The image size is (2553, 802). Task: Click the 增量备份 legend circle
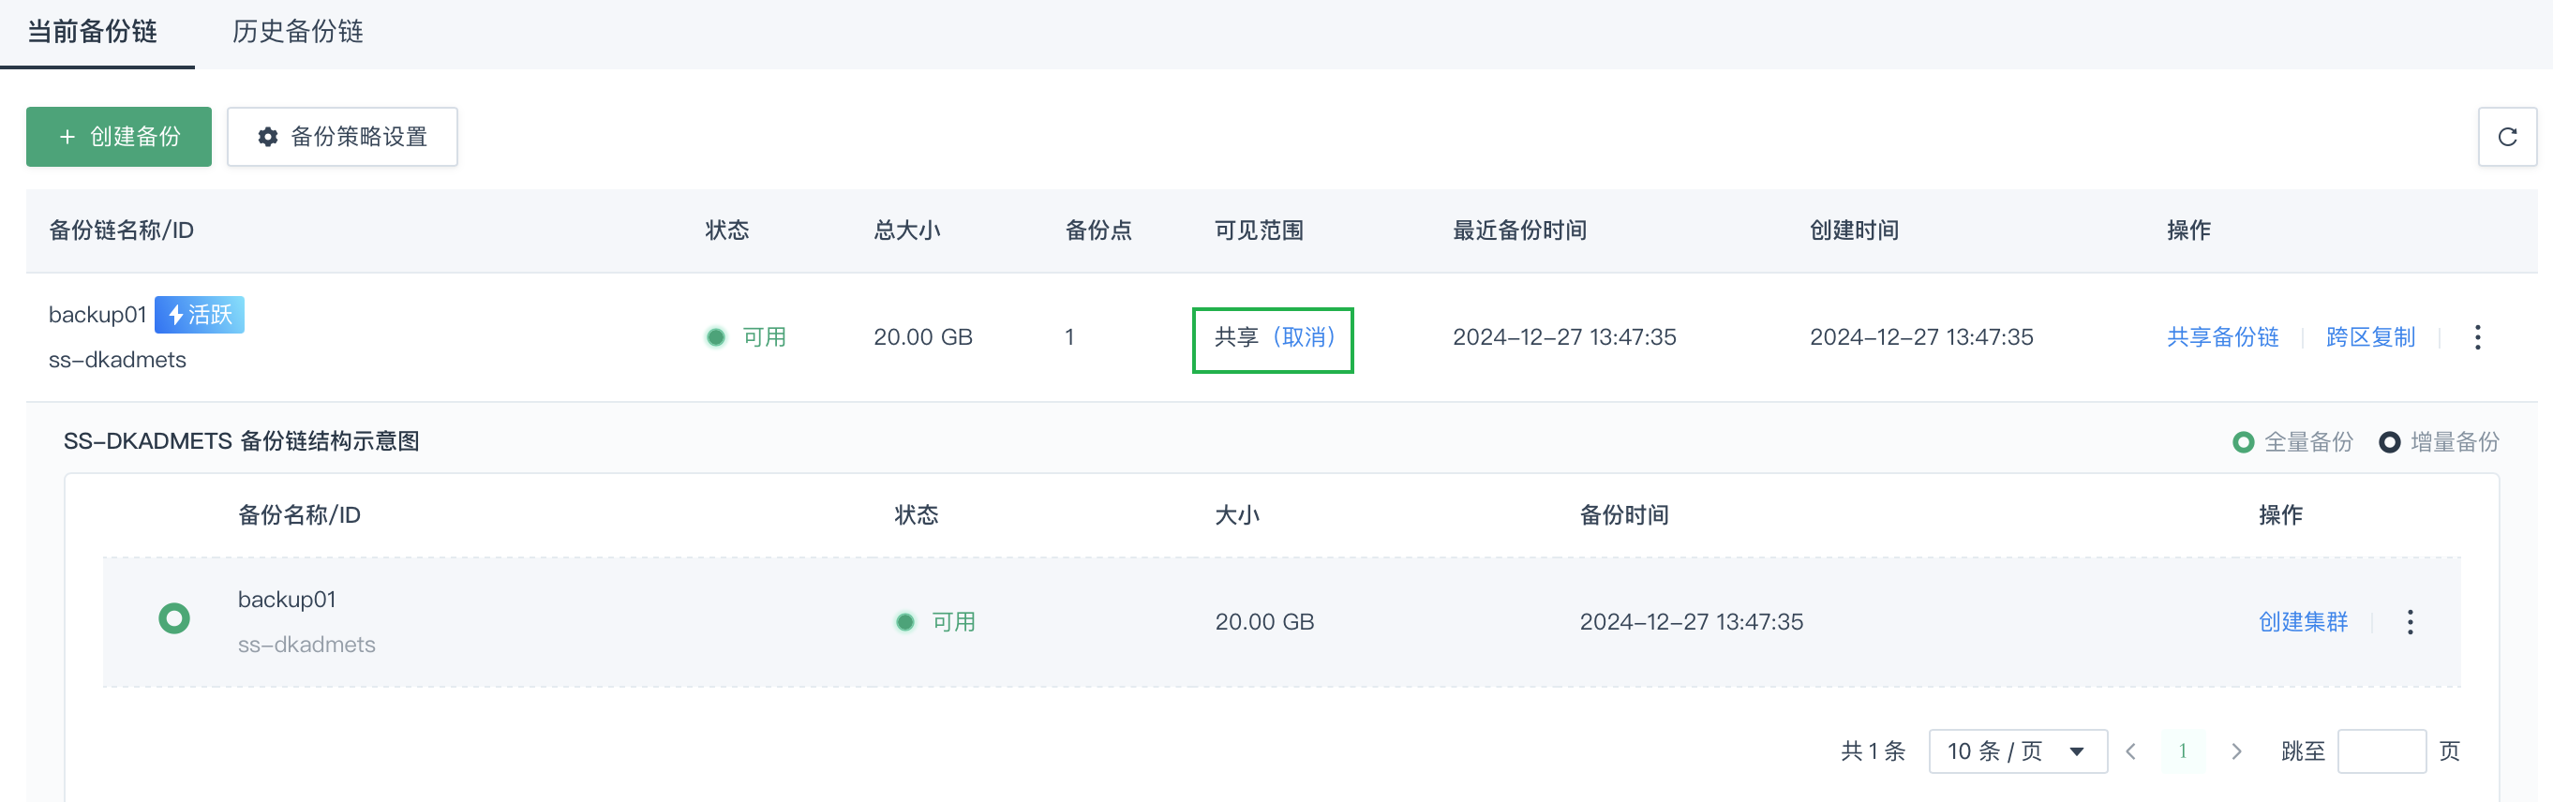pyautogui.click(x=2390, y=442)
